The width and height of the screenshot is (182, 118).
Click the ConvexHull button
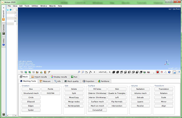click(x=97, y=110)
